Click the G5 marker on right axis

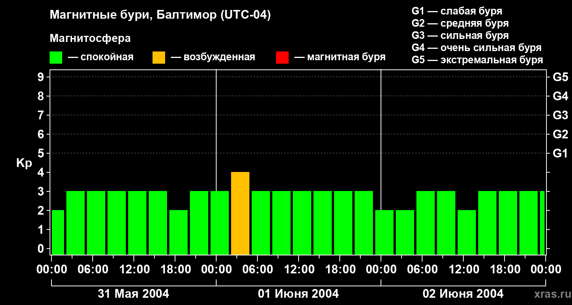(560, 77)
